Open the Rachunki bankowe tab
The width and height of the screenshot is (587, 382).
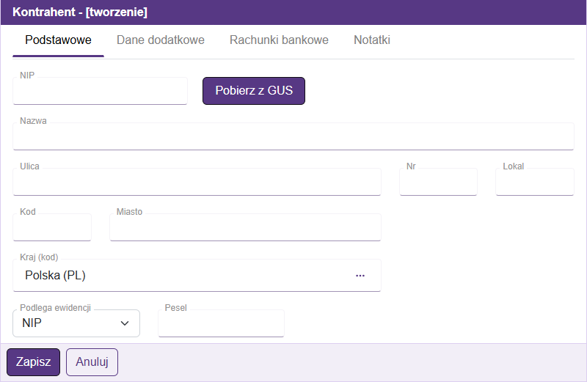tap(279, 40)
